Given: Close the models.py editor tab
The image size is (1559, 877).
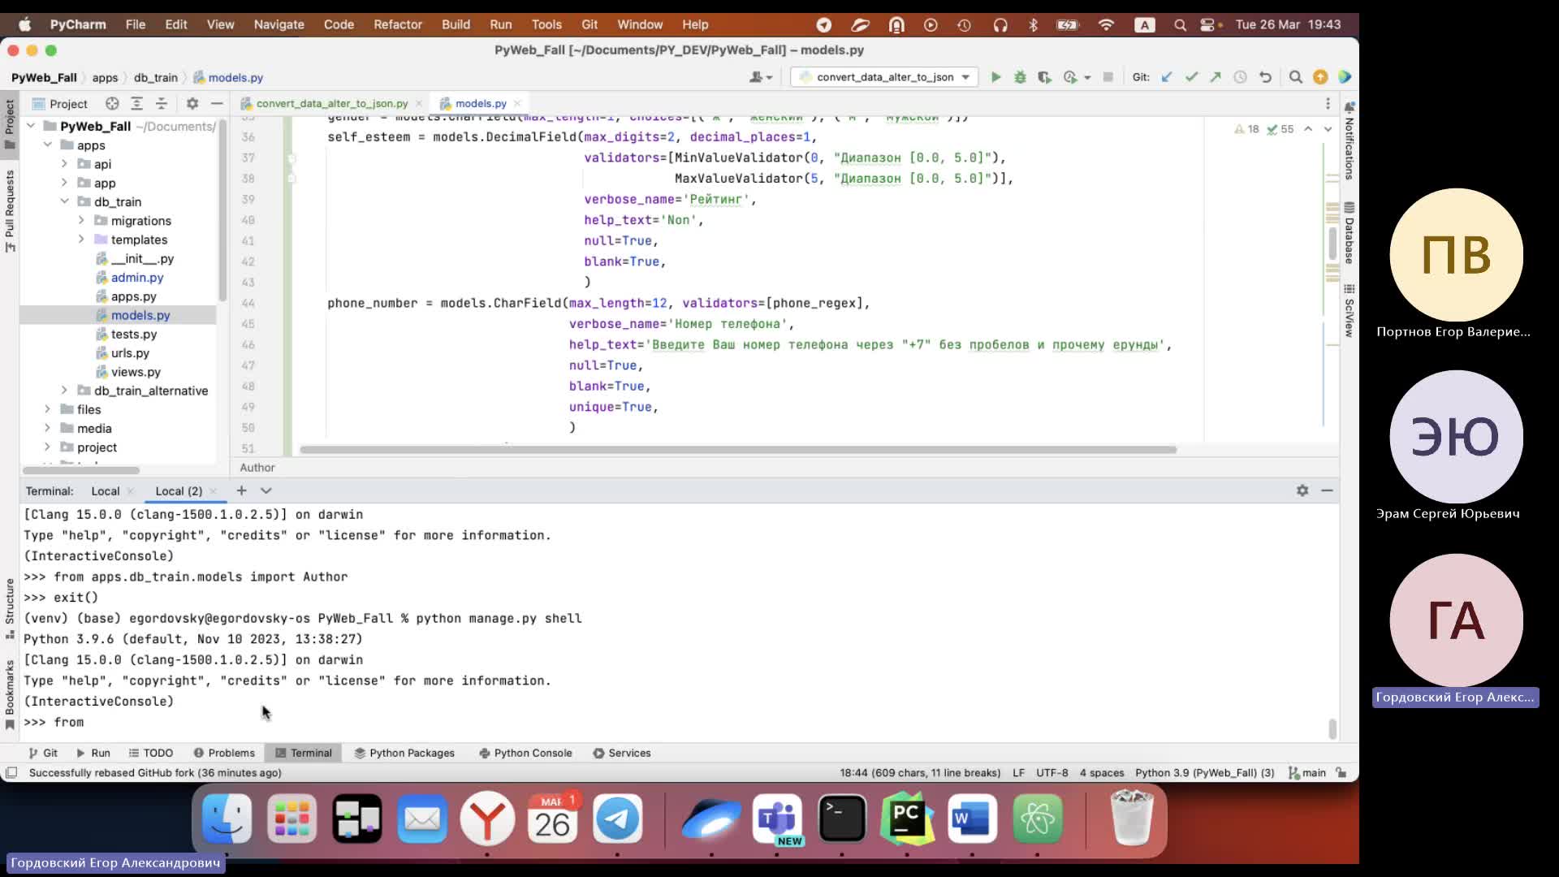Looking at the screenshot, I should pyautogui.click(x=517, y=103).
